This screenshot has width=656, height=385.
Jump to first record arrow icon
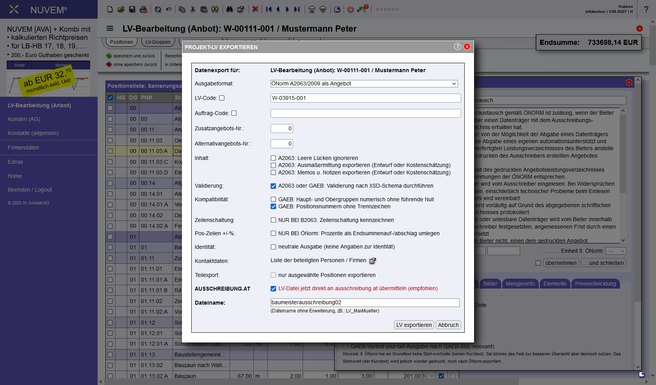tap(269, 9)
